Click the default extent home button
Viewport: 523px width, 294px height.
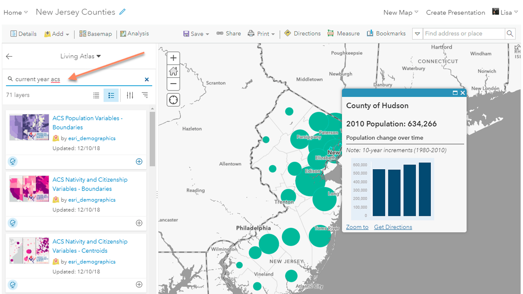[173, 71]
